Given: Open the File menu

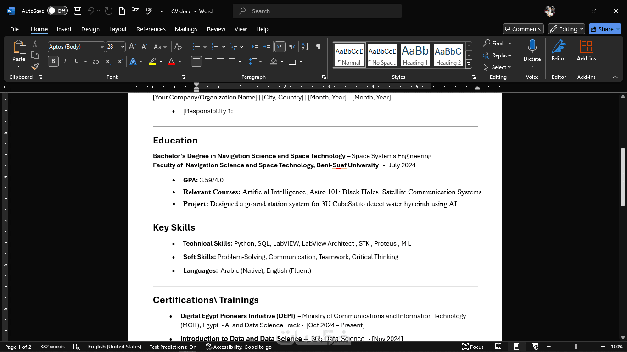Looking at the screenshot, I should pyautogui.click(x=14, y=29).
